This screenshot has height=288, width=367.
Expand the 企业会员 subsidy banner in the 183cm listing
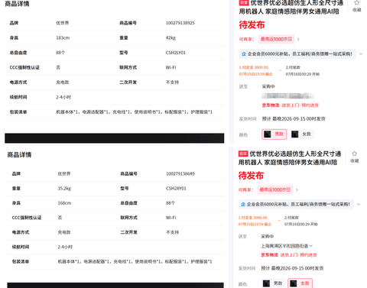[361, 54]
